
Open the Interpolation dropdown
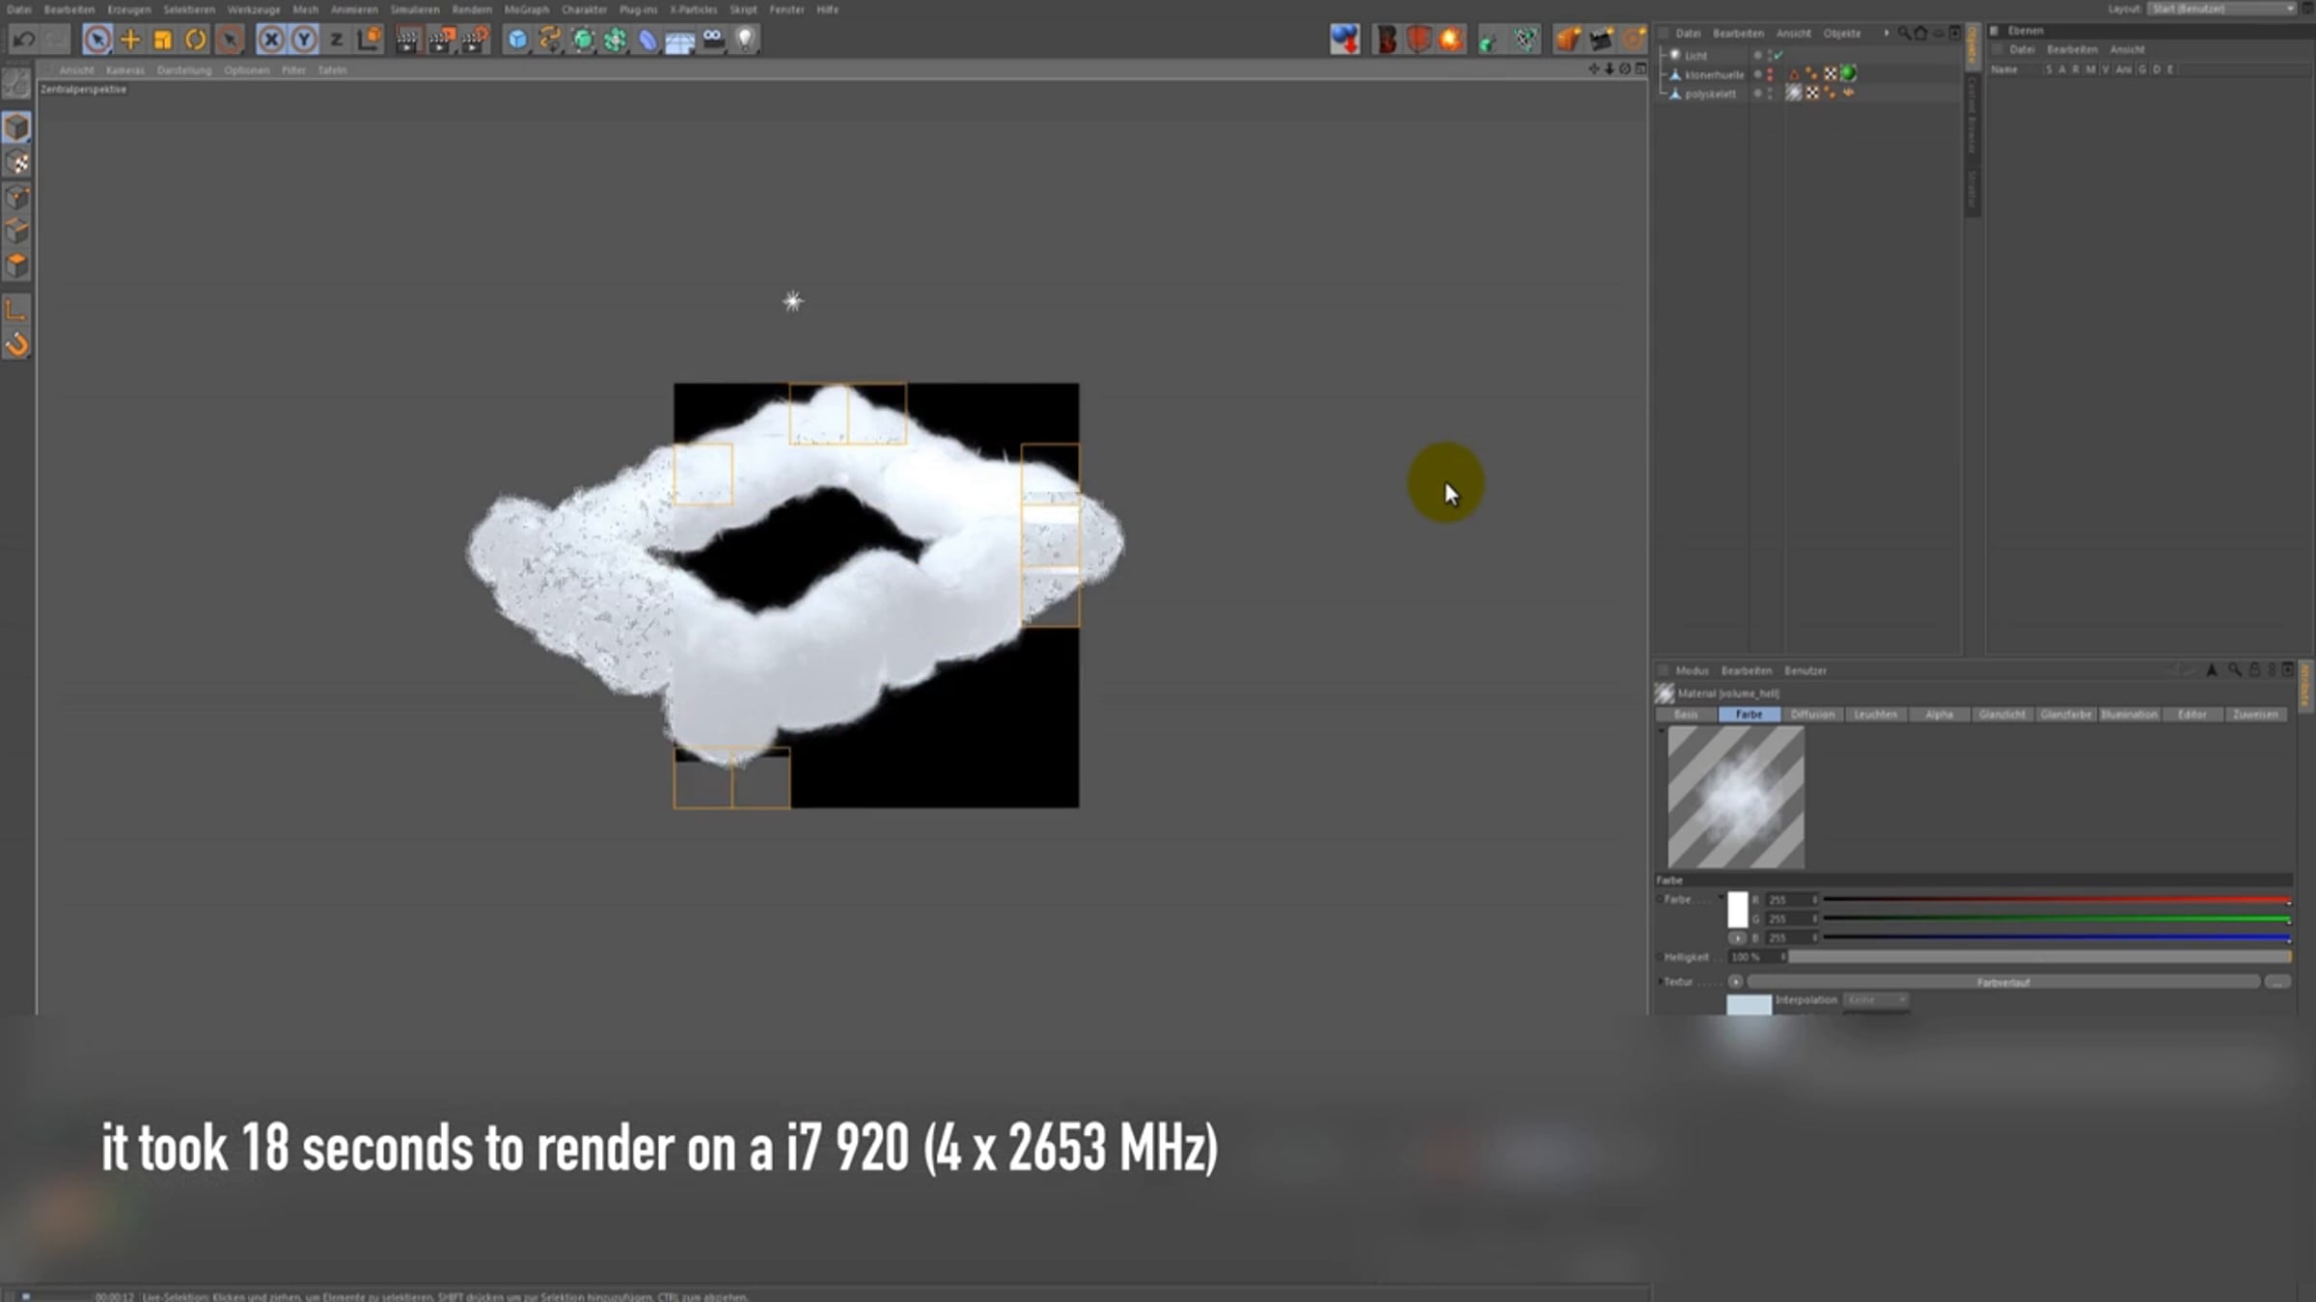coord(1875,1000)
